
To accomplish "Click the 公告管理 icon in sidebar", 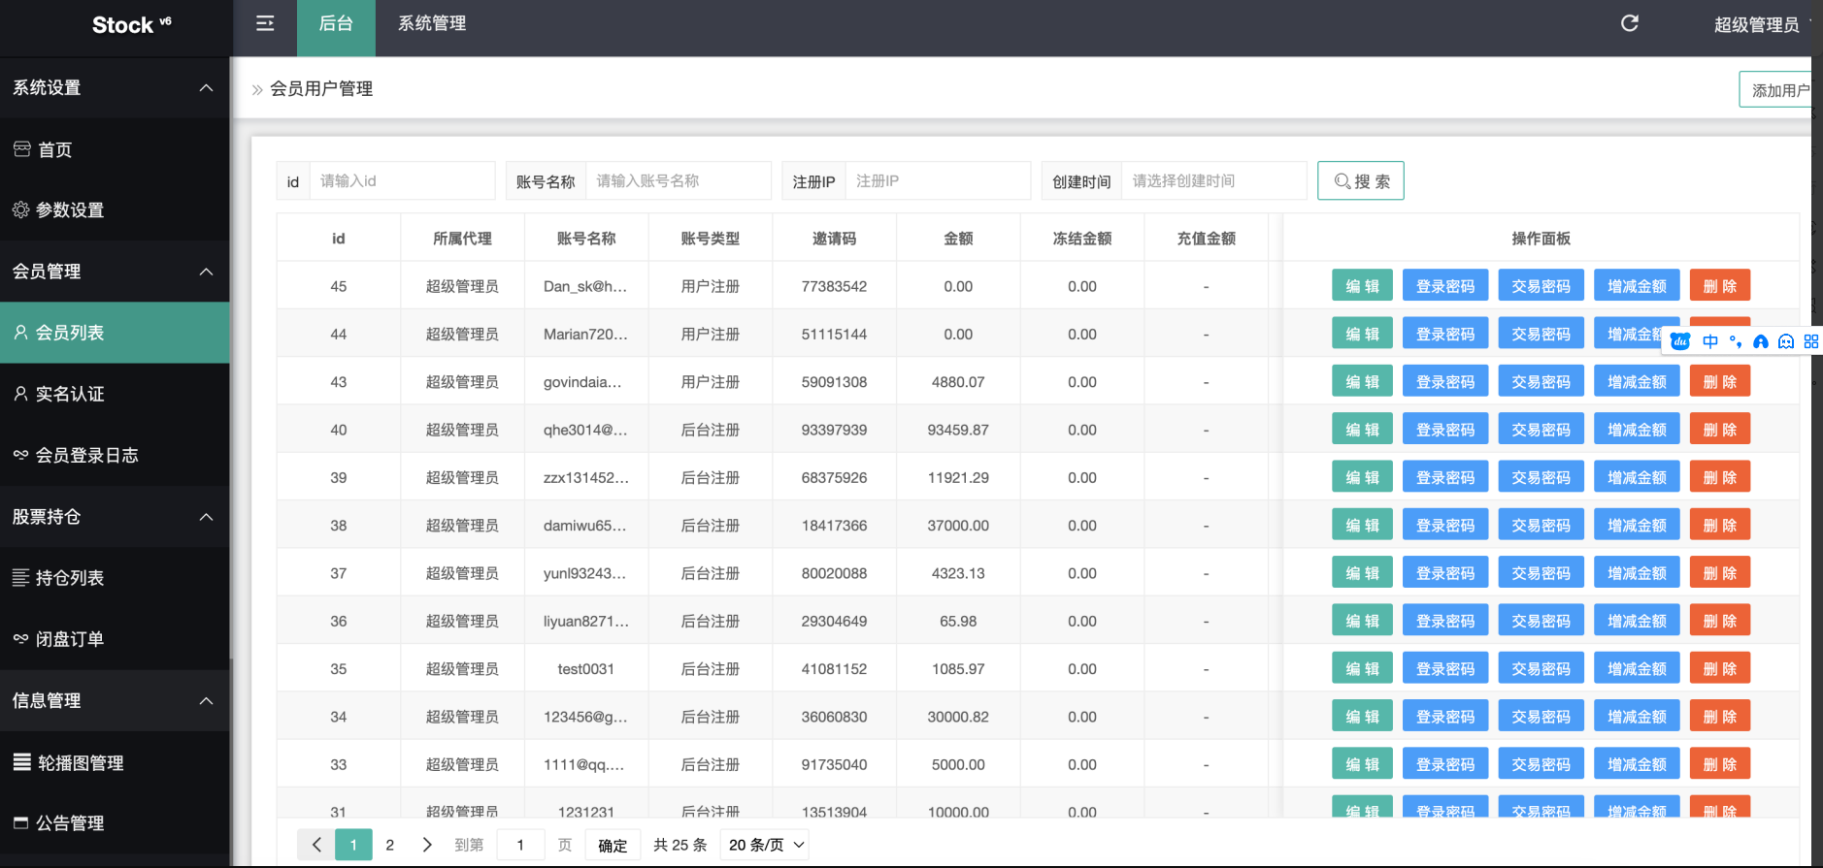I will 21,822.
